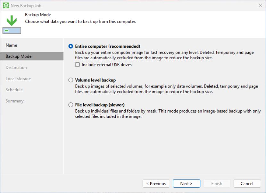The image size is (266, 193).
Task: Click the 'File level backup (slower)' label
Action: pos(100,105)
